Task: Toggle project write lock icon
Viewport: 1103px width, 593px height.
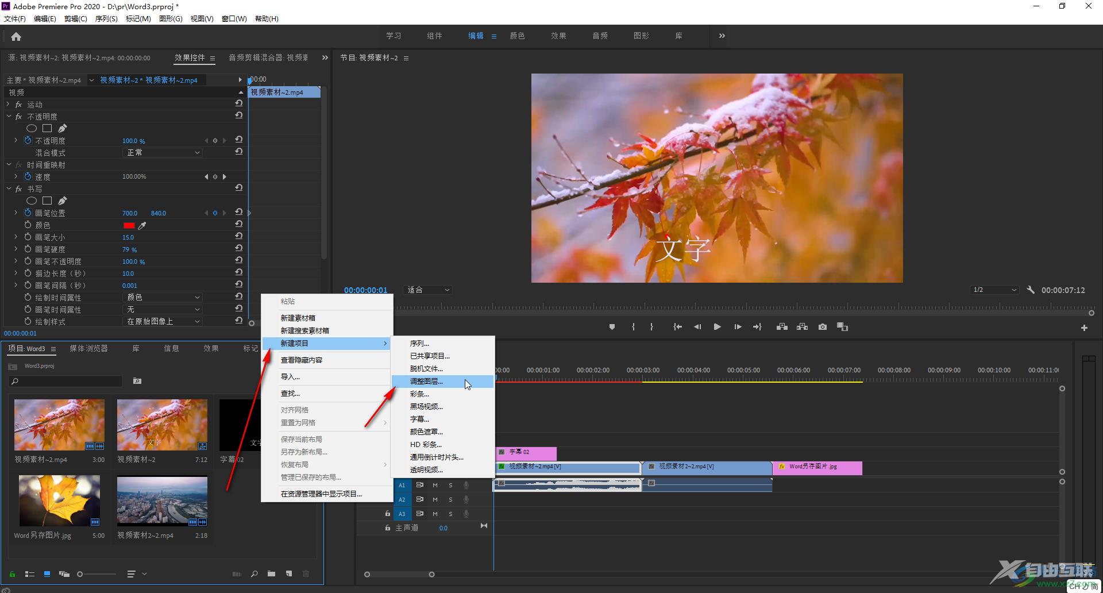Action: pos(12,574)
